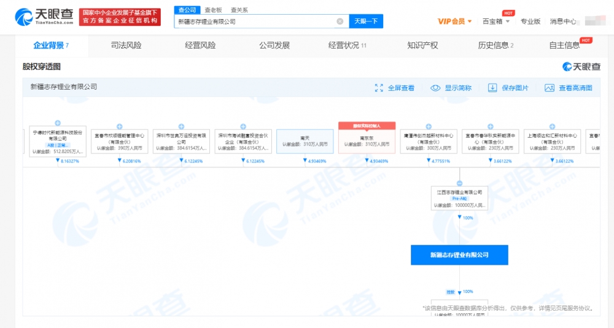614x328 pixels.
Task: Select the 江西志存锂业有限公司 node
Action: [x=460, y=198]
